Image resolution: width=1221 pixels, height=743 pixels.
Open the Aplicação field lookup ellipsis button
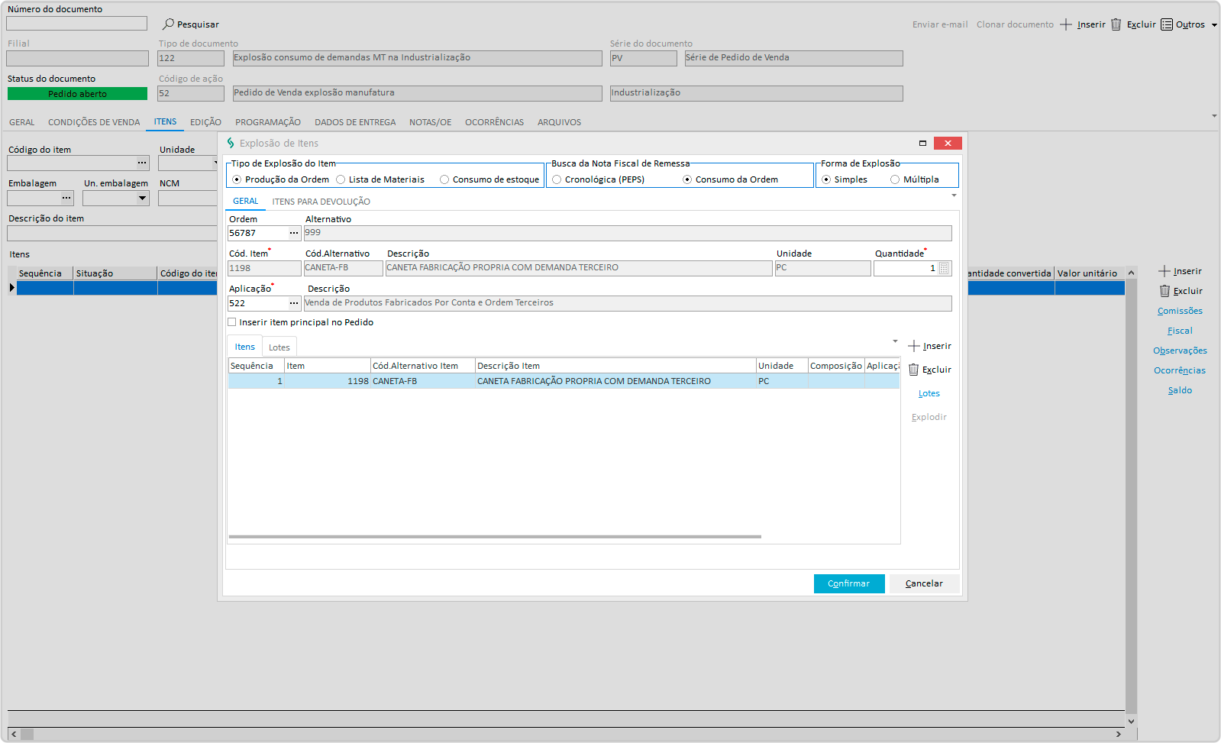pyautogui.click(x=294, y=303)
